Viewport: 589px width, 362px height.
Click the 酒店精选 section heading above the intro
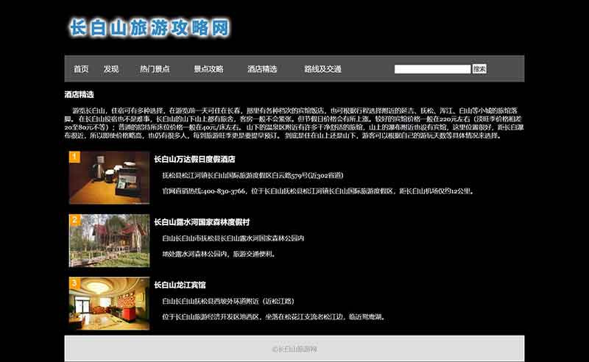(80, 94)
